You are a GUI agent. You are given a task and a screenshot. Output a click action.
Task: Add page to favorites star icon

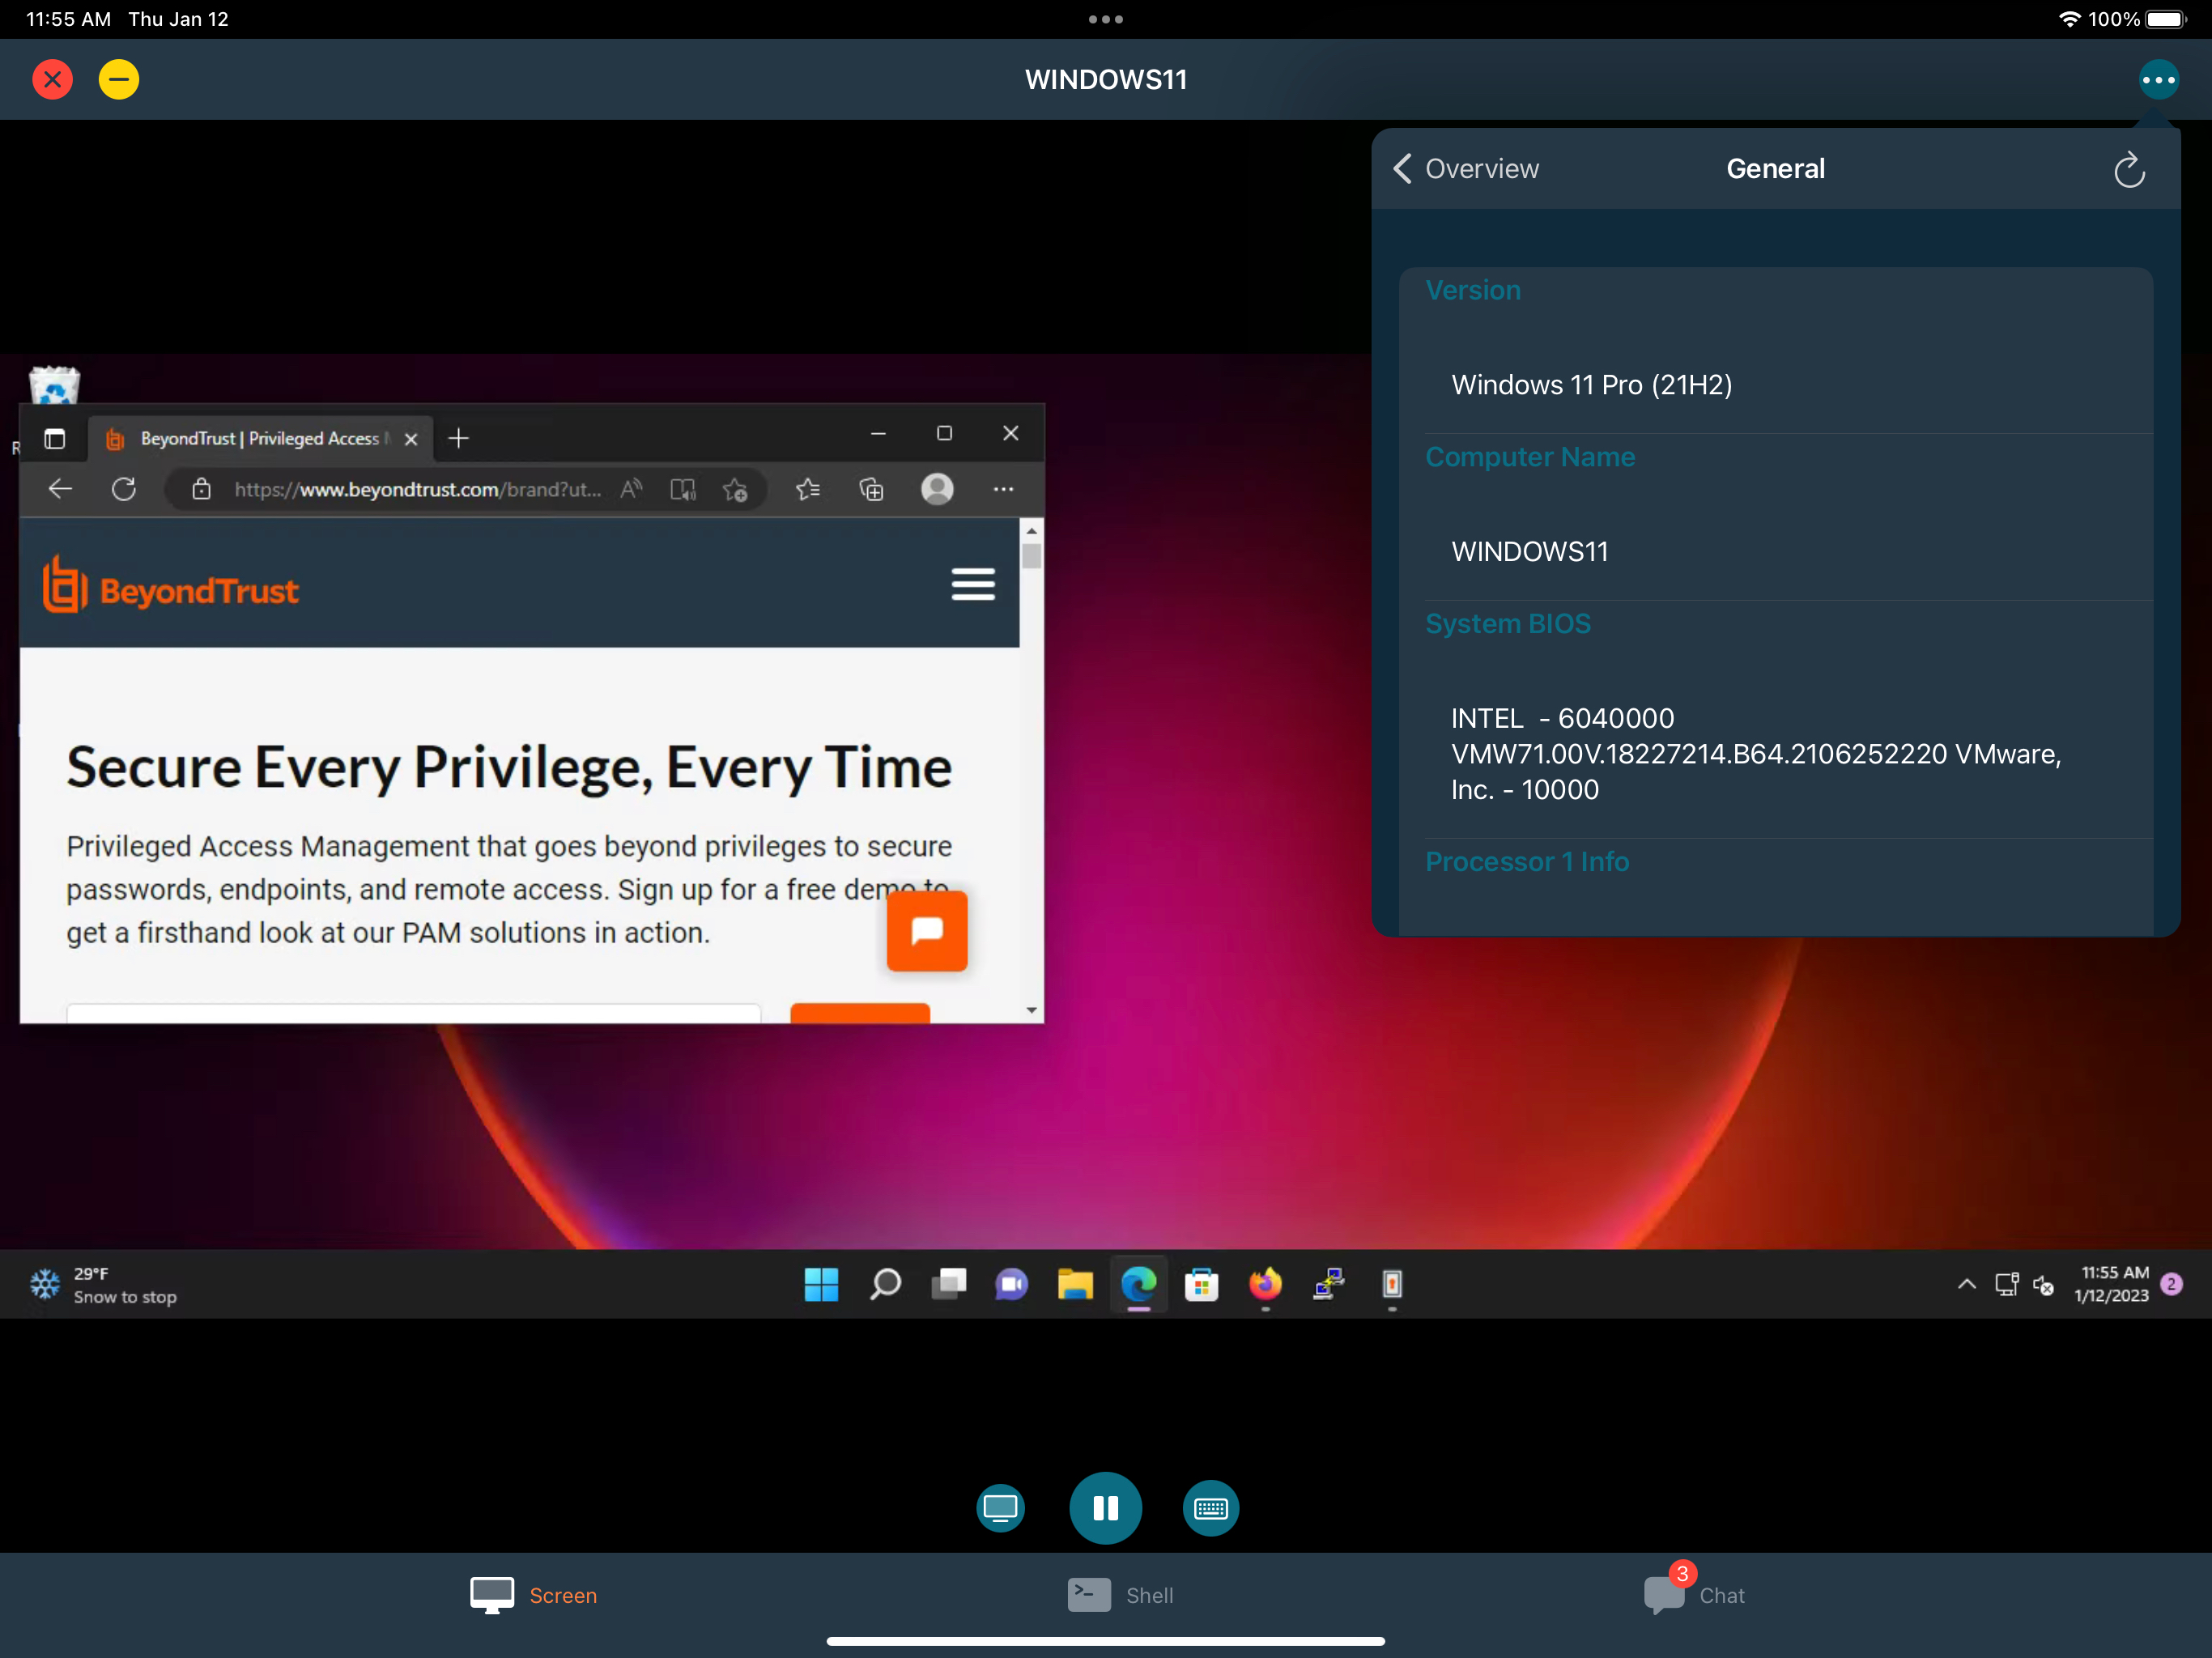point(736,489)
